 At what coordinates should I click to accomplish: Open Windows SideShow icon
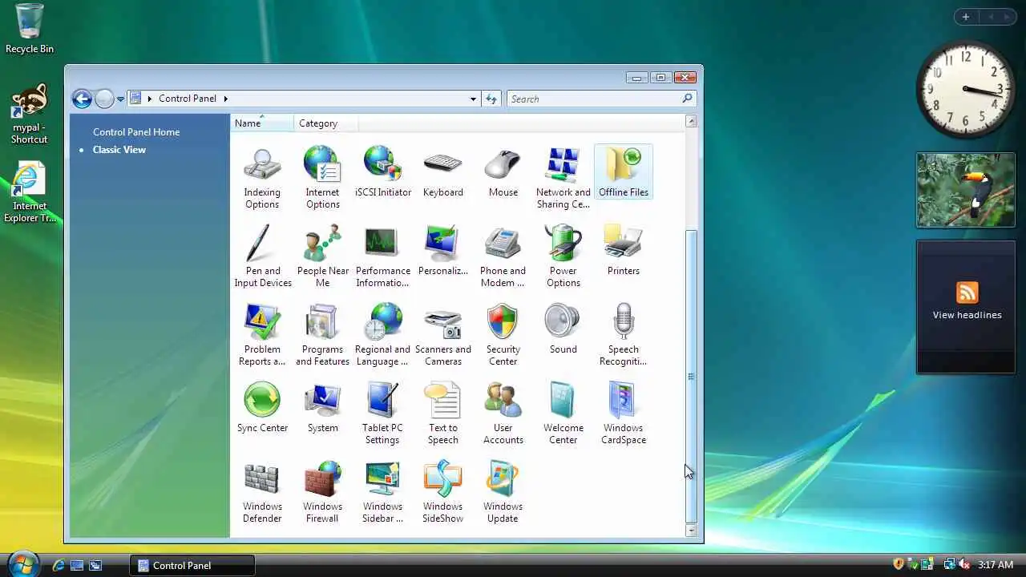442,492
